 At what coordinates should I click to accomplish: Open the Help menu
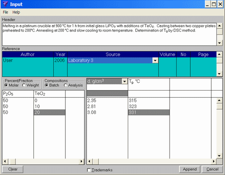(x=16, y=12)
